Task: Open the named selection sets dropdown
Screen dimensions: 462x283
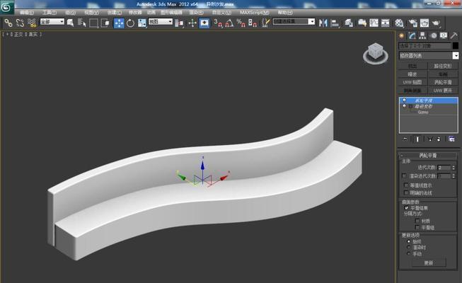Action: pos(294,22)
